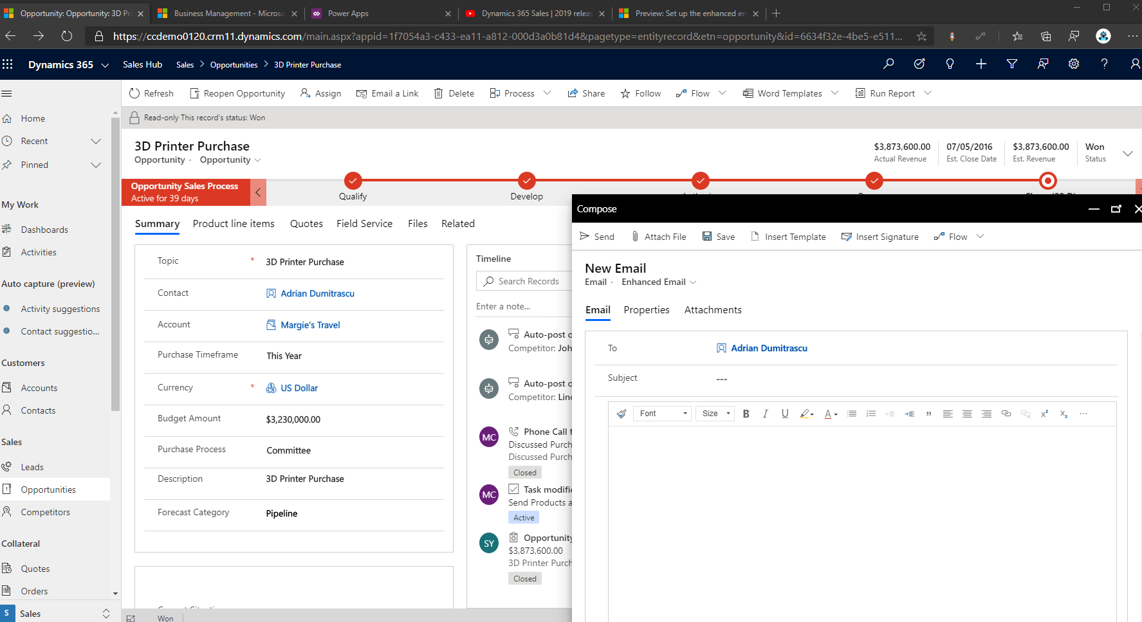Open Advanced Find filter icon in top bar
The image size is (1142, 622).
pos(1011,64)
